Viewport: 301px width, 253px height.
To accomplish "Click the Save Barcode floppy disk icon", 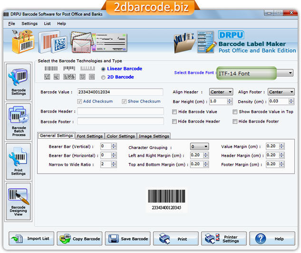I will (114, 239).
